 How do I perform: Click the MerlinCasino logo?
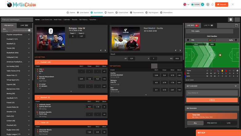pyautogui.click(x=25, y=5)
